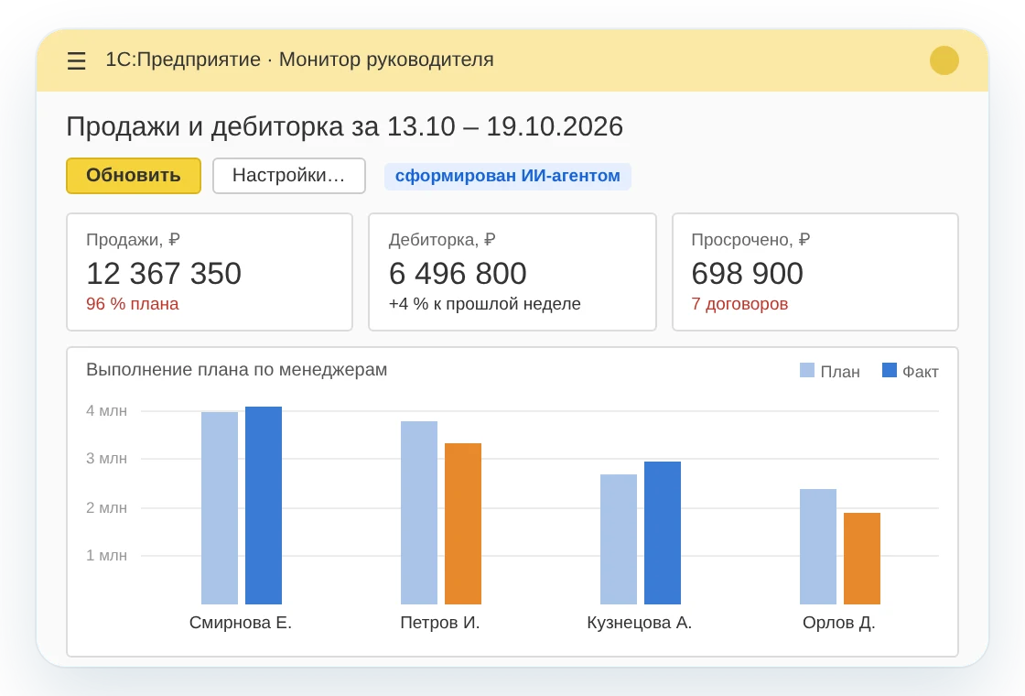Click the Продажи, ₽ card label
This screenshot has height=696, width=1025.
[133, 240]
